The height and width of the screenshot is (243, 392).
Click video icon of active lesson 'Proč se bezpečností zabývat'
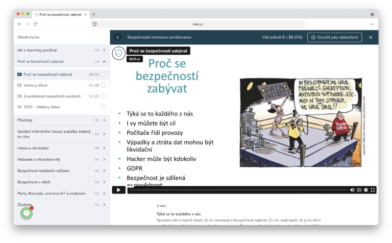19,74
